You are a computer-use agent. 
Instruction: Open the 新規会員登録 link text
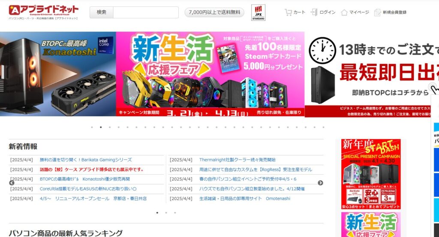394,12
